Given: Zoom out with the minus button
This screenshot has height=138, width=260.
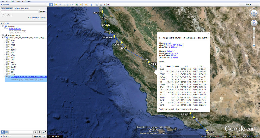Looking at the screenshot, I should (254, 45).
